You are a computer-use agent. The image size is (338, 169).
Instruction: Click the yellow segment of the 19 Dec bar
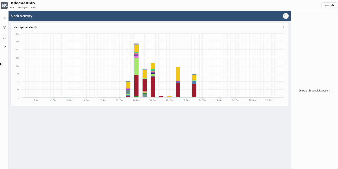(x=178, y=74)
